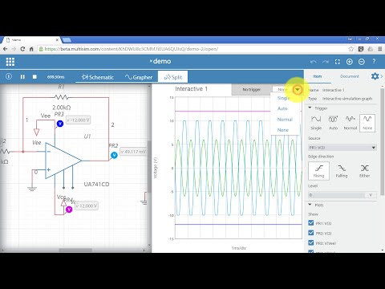Click the 699.50ms simulation time readout
The width and height of the screenshot is (385, 289).
coord(55,77)
